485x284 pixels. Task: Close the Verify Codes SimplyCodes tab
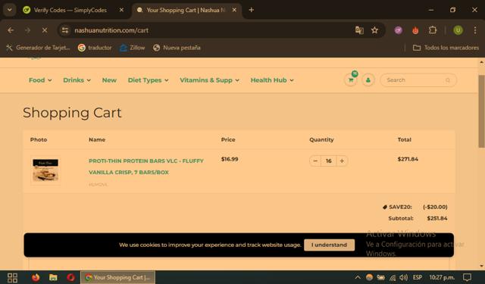[x=121, y=10]
